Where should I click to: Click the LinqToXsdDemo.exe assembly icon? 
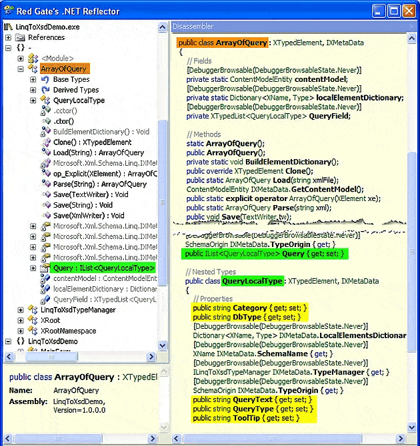(8, 27)
